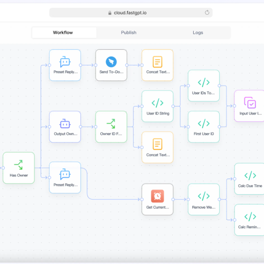Select the Remove We code node icon
Screen dimensions: 264x264
(x=204, y=196)
